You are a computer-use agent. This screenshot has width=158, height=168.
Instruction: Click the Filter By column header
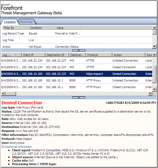coord(15,28)
